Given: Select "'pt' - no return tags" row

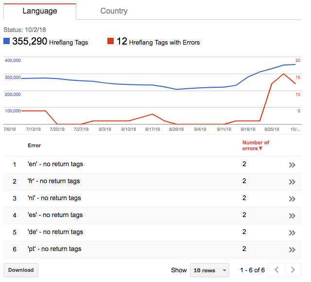Looking at the screenshot, I should pos(153,250).
